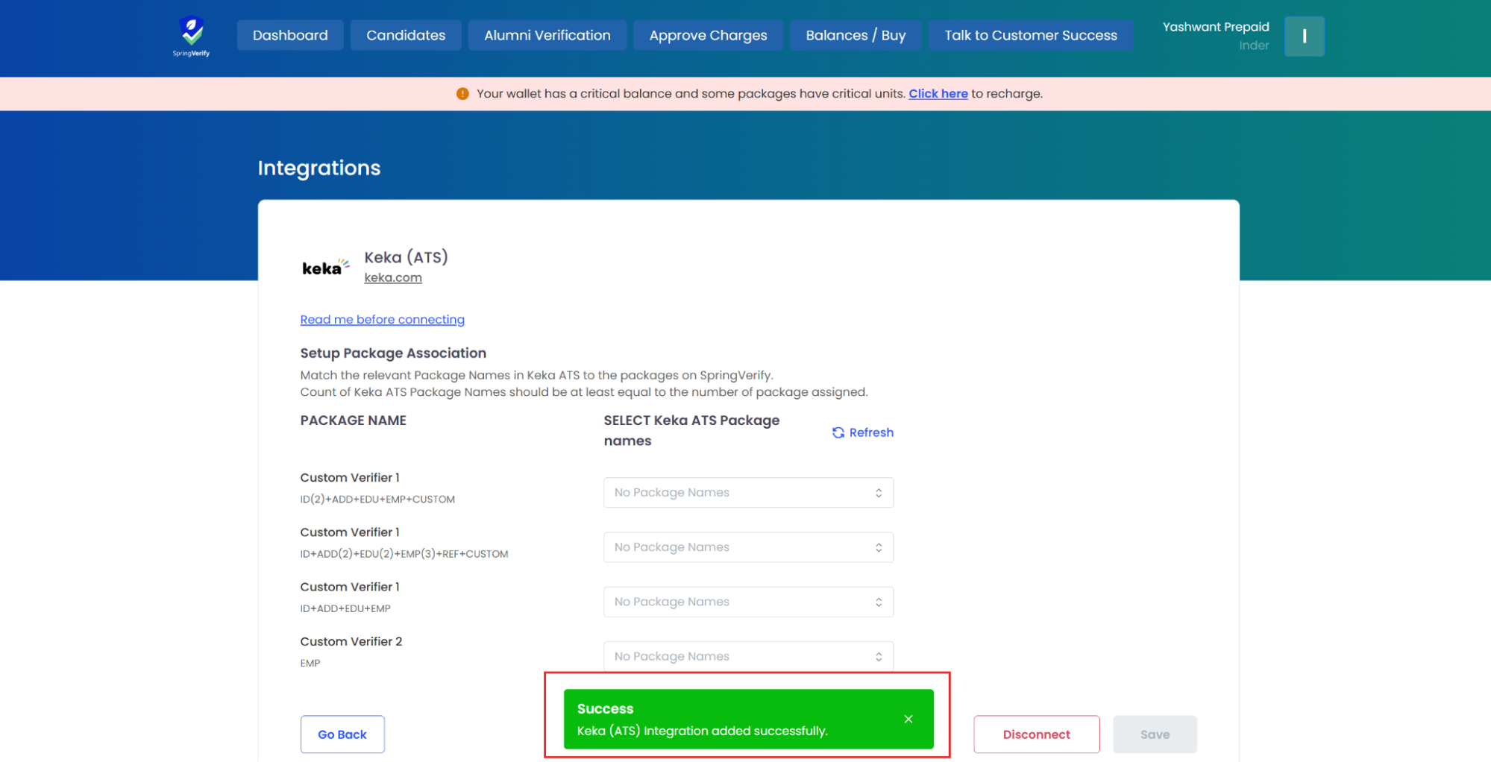Refresh the Keka ATS package names
Screen dimensions: 1491x762
point(862,432)
